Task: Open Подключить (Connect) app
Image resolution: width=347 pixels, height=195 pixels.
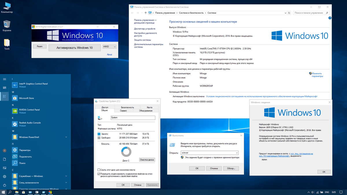Action: [40, 157]
